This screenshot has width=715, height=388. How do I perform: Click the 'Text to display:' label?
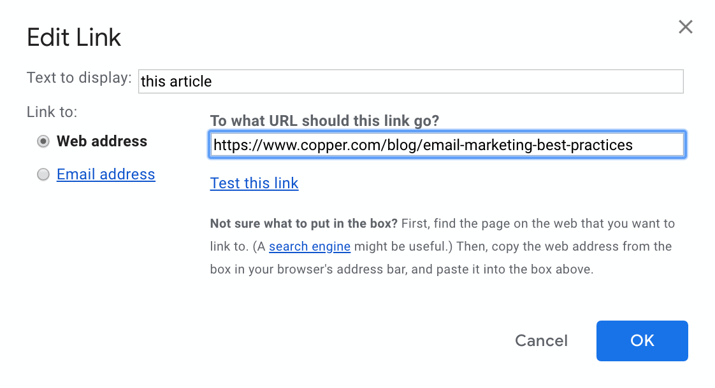79,78
